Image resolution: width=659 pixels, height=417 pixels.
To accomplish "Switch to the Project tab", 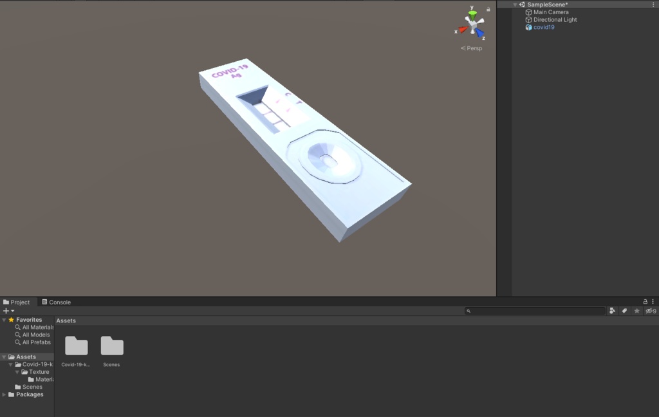I will [16, 302].
